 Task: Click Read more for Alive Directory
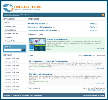[x=100, y=68]
